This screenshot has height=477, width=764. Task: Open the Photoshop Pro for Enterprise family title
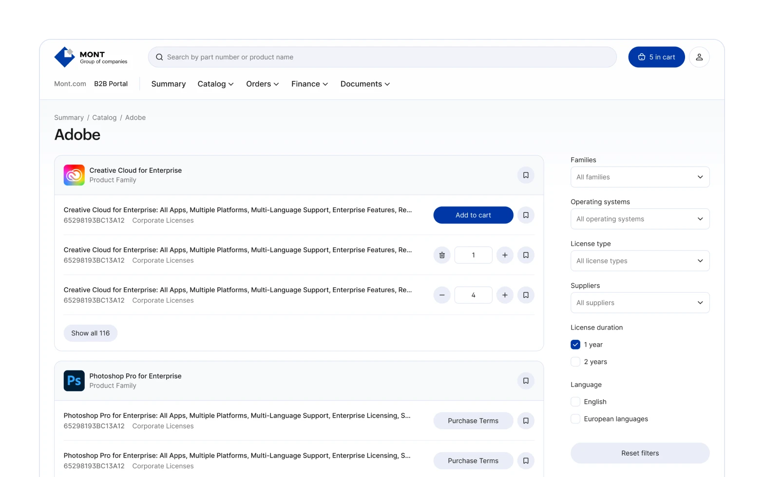coord(135,376)
